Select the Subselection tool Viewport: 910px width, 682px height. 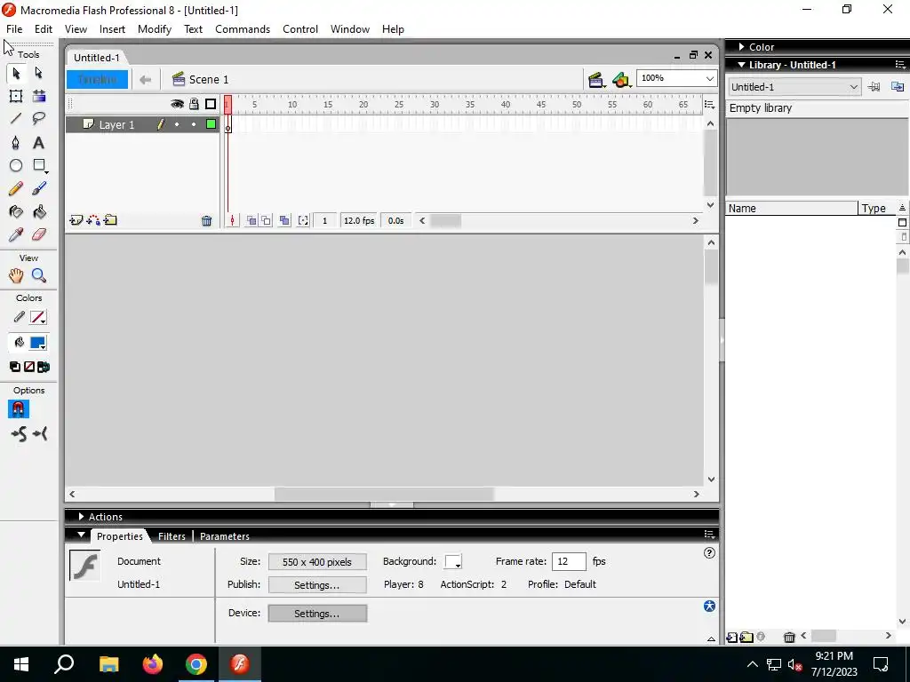(x=39, y=73)
